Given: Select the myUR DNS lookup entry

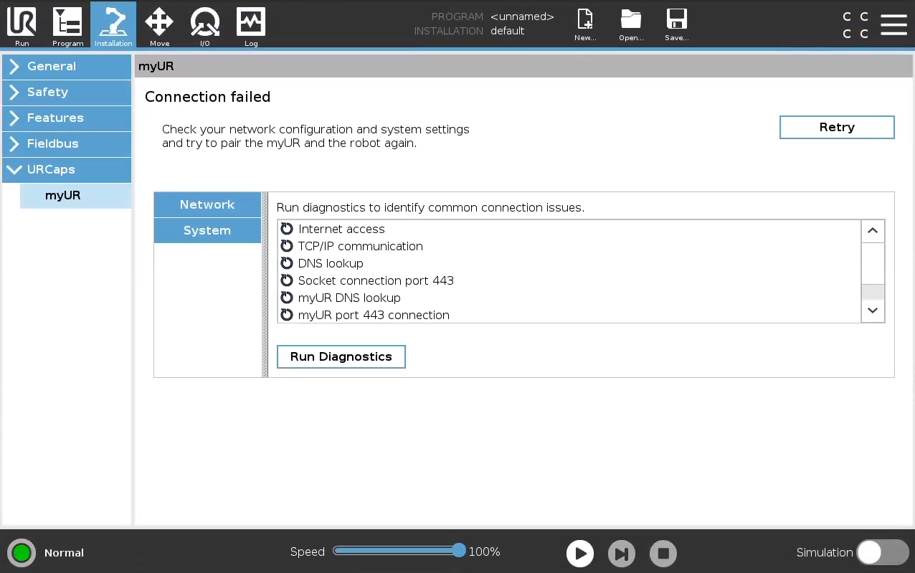Looking at the screenshot, I should coord(349,298).
